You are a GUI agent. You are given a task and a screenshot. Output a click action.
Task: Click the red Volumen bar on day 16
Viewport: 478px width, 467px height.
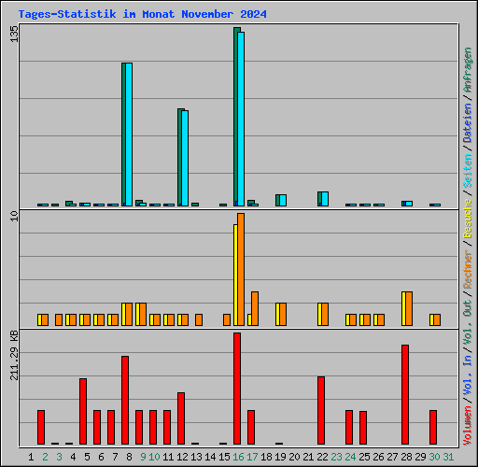[x=237, y=389]
